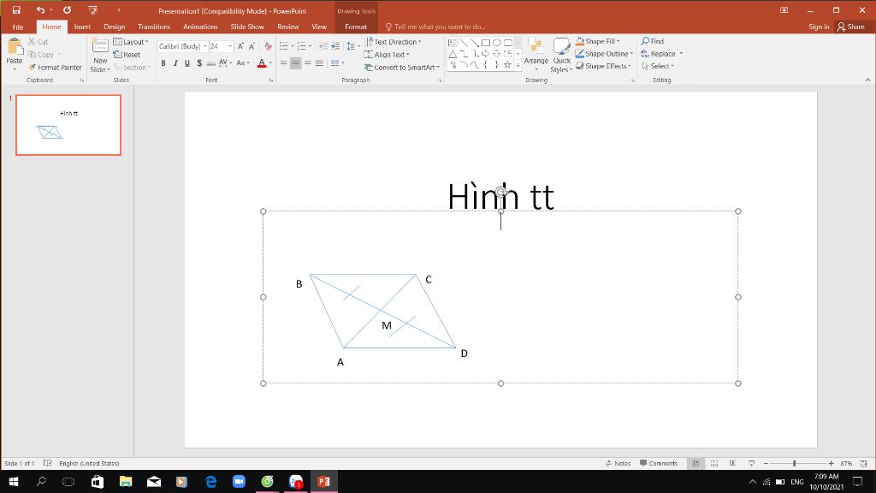Select slide 1 thumbnail in the panel
This screenshot has width=876, height=493.
pyautogui.click(x=68, y=125)
